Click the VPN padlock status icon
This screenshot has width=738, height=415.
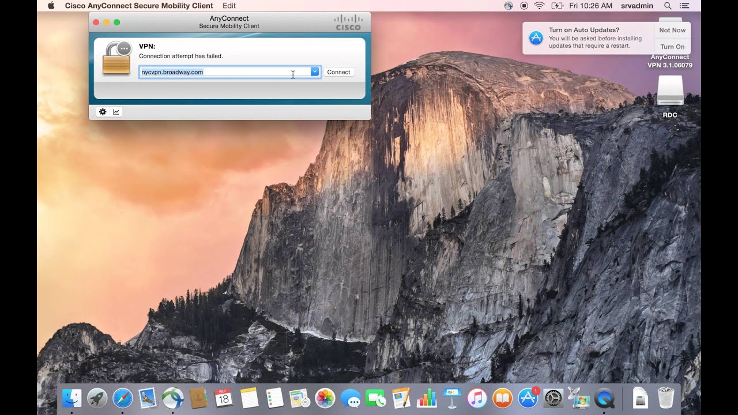click(117, 58)
